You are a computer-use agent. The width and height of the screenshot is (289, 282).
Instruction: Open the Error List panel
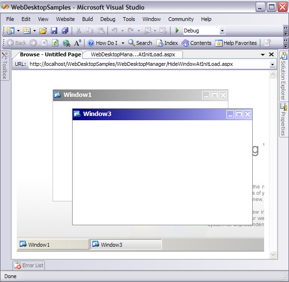pos(29,265)
